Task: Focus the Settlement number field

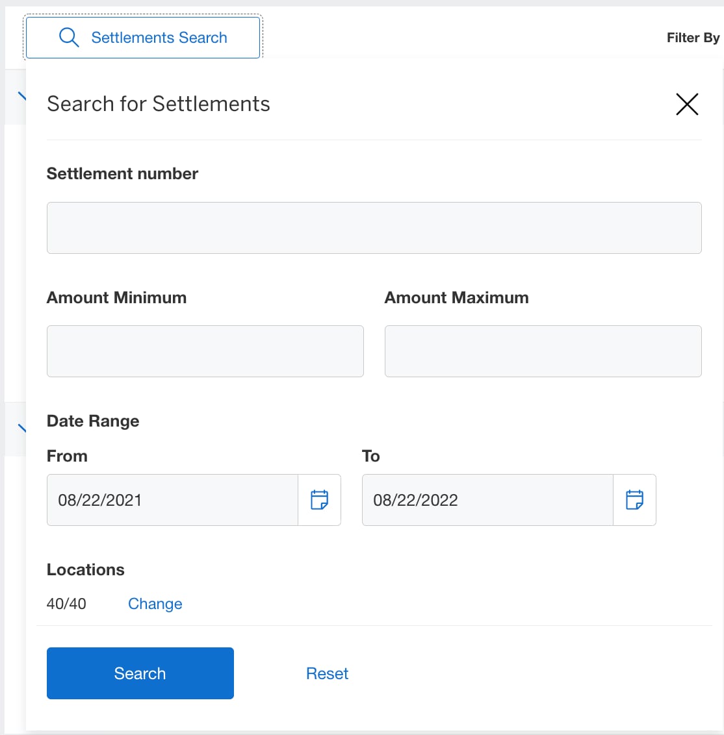Action: [x=374, y=227]
